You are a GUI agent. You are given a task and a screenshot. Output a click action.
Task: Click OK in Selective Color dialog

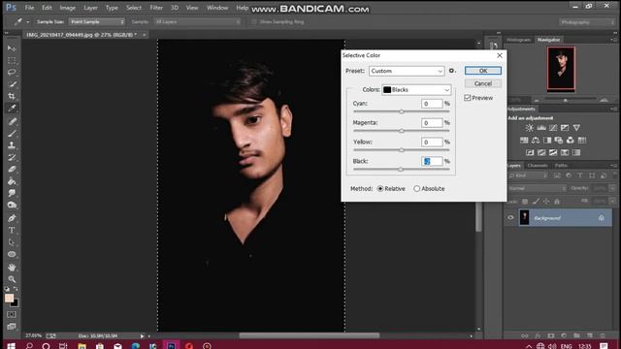click(483, 71)
